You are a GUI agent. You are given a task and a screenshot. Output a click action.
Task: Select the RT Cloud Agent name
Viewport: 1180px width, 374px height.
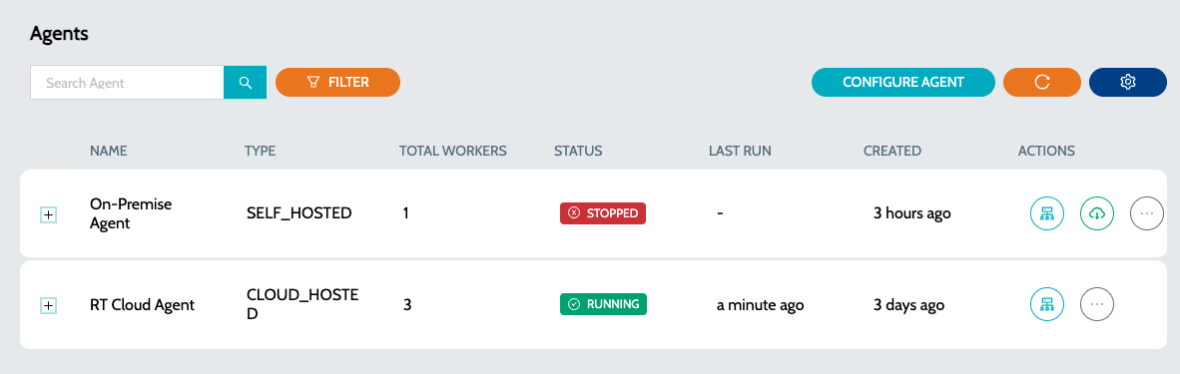pos(142,305)
